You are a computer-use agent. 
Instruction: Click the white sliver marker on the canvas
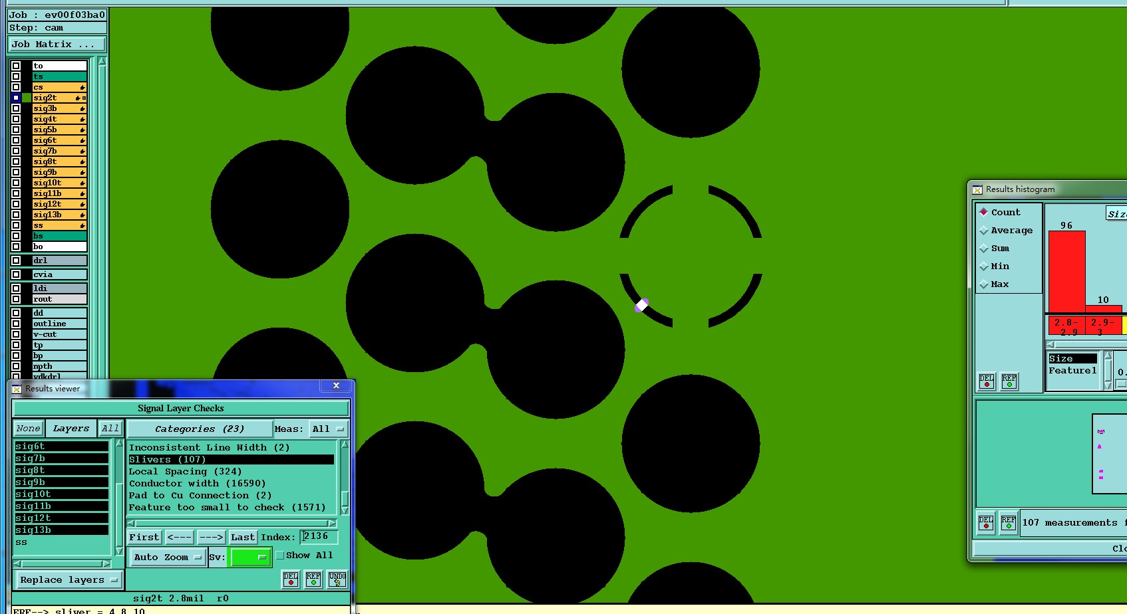coord(641,305)
